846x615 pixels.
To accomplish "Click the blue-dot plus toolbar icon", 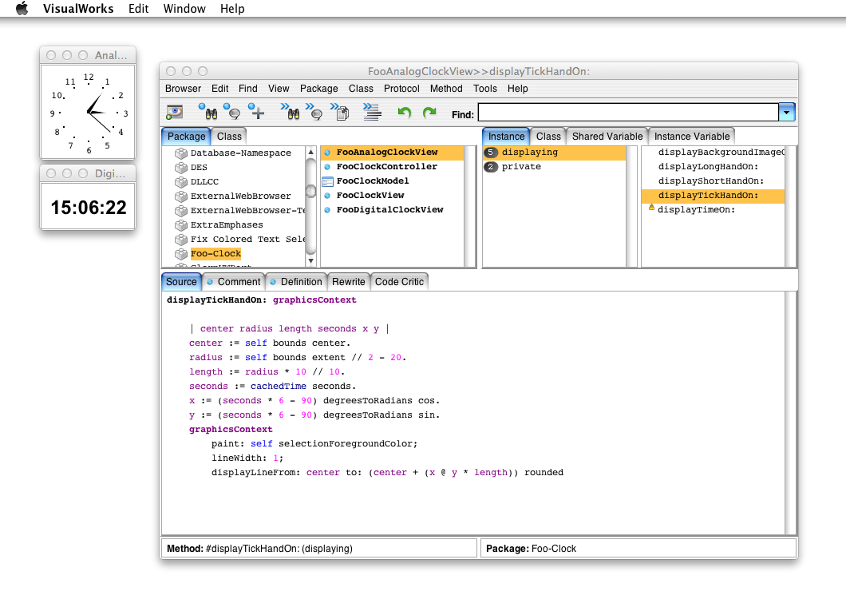I will [x=255, y=111].
